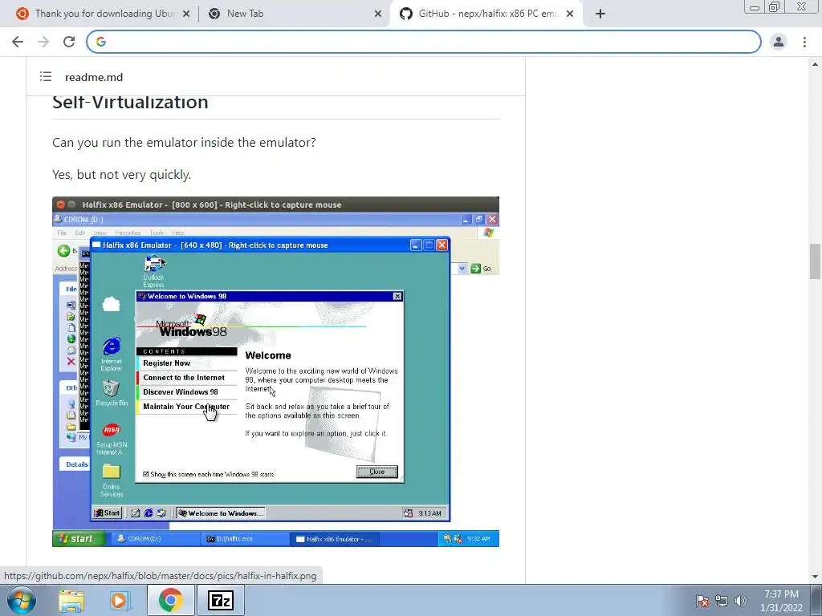
Task: Close the New Tab tab
Action: point(378,14)
